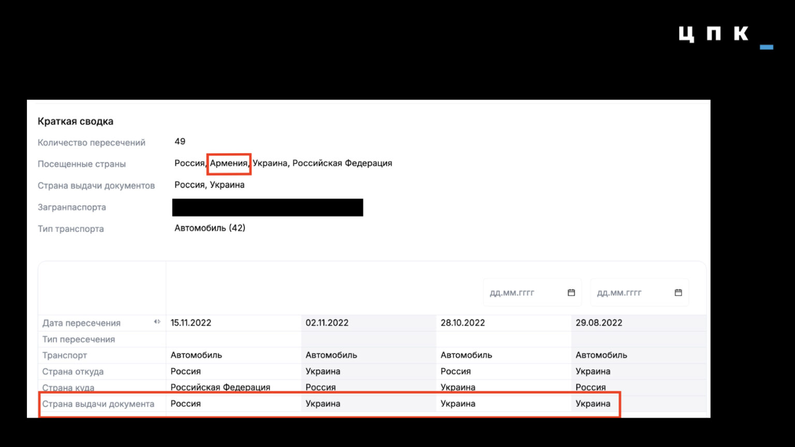Focus the second дд.мм.гггг date input
This screenshot has height=447, width=795.
point(640,293)
